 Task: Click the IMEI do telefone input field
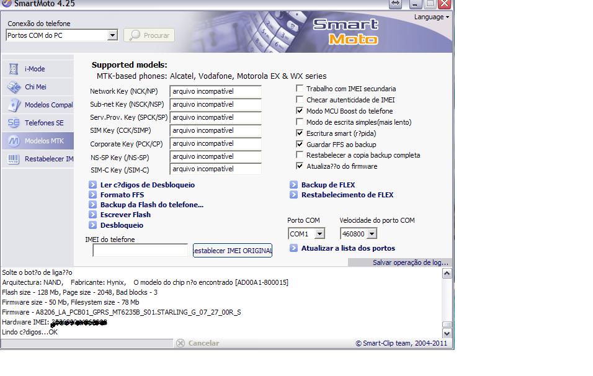140,251
